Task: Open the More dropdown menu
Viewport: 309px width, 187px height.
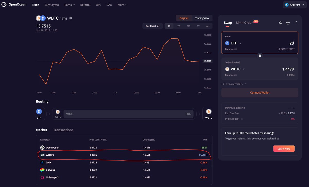Action: (122, 5)
